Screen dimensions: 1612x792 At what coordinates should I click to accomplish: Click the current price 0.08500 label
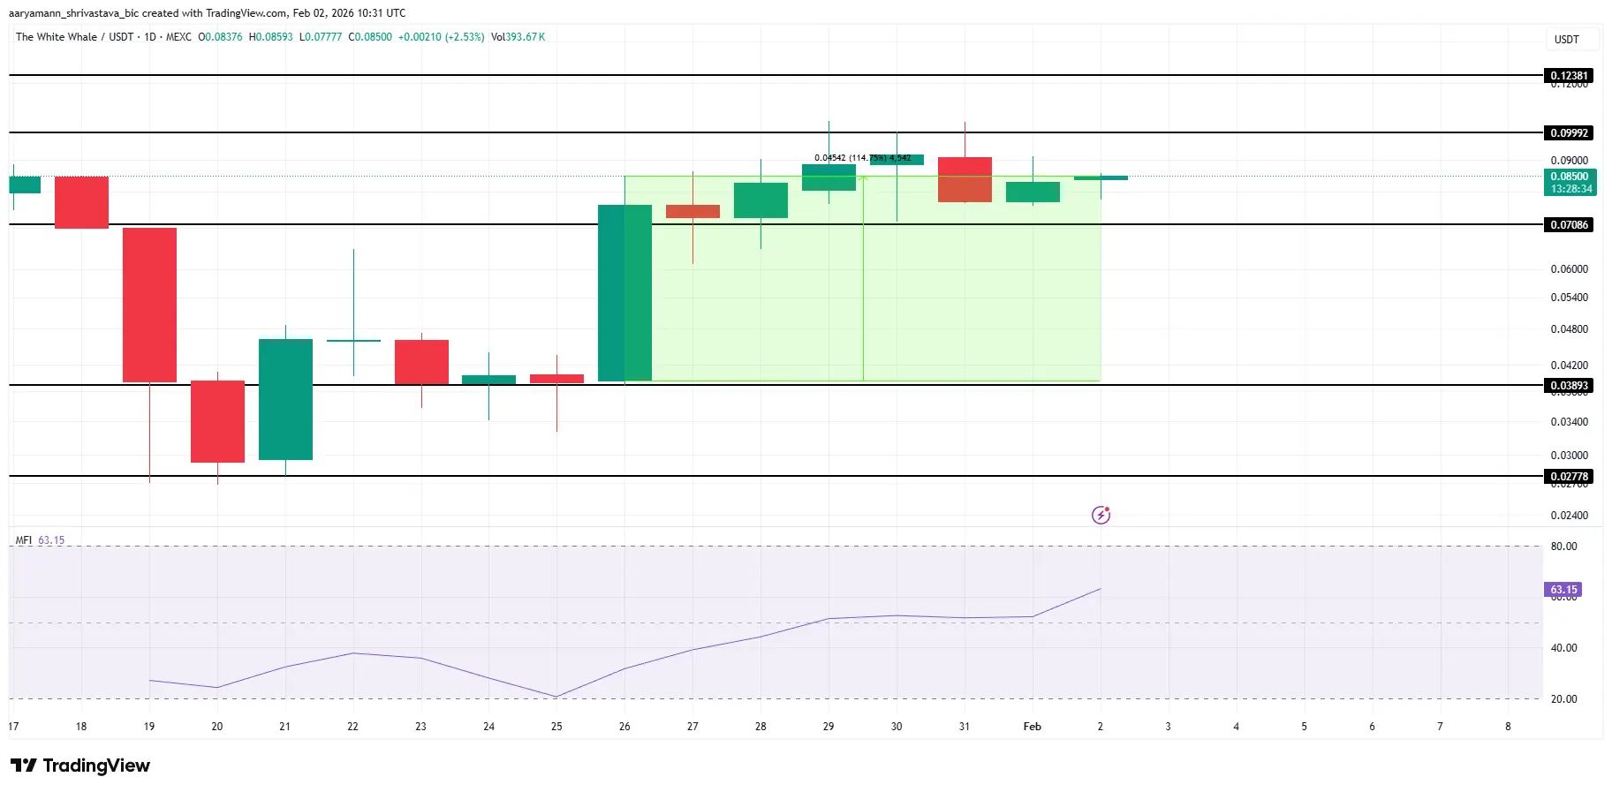pos(1569,177)
